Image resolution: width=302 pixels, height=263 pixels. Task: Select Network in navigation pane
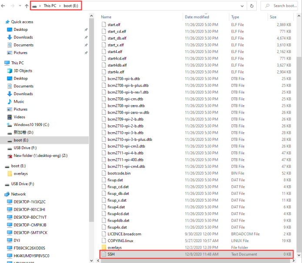(18, 194)
